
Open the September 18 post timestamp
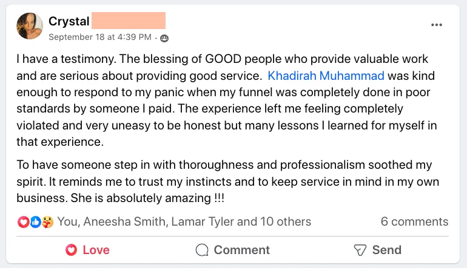coord(99,38)
